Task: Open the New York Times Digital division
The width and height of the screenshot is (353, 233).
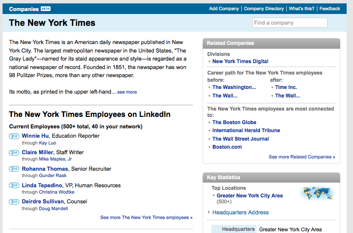Action: [240, 61]
